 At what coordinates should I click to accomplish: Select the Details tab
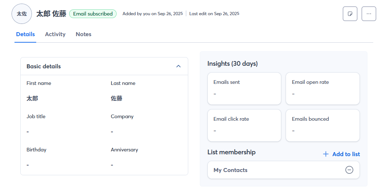[x=25, y=34]
